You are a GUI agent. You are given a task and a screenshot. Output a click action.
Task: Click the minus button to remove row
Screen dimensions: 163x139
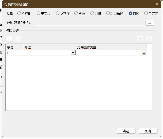point(17,39)
